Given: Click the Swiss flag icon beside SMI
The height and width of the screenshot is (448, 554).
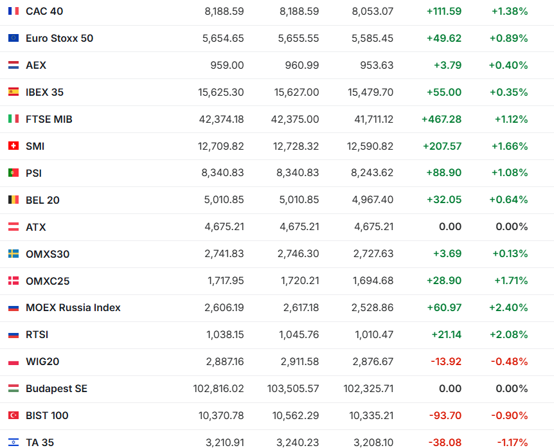Looking at the screenshot, I should [x=13, y=146].
